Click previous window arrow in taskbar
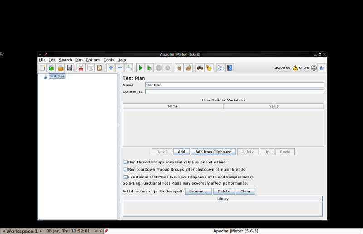 pos(95,231)
